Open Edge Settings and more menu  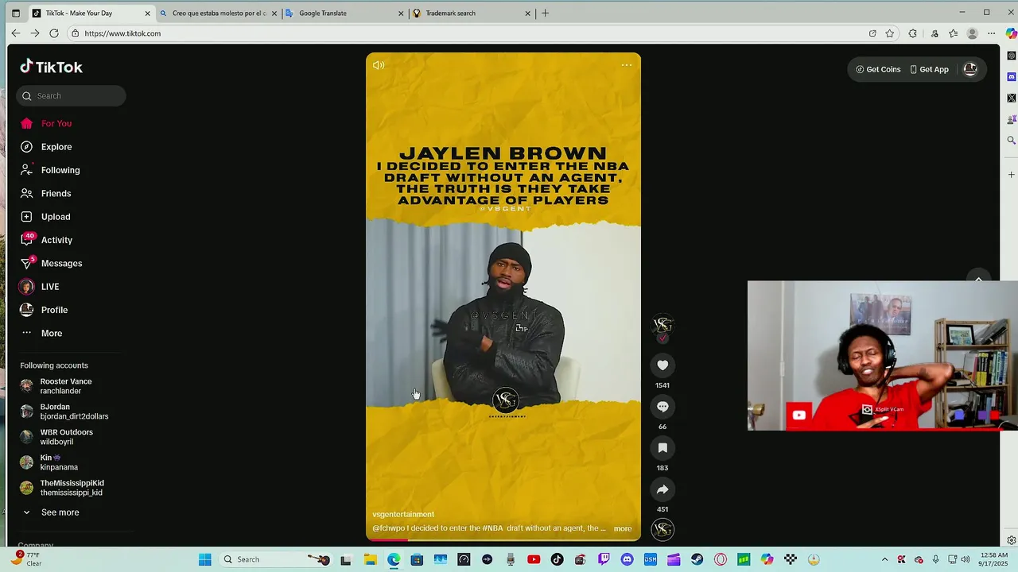pyautogui.click(x=991, y=33)
